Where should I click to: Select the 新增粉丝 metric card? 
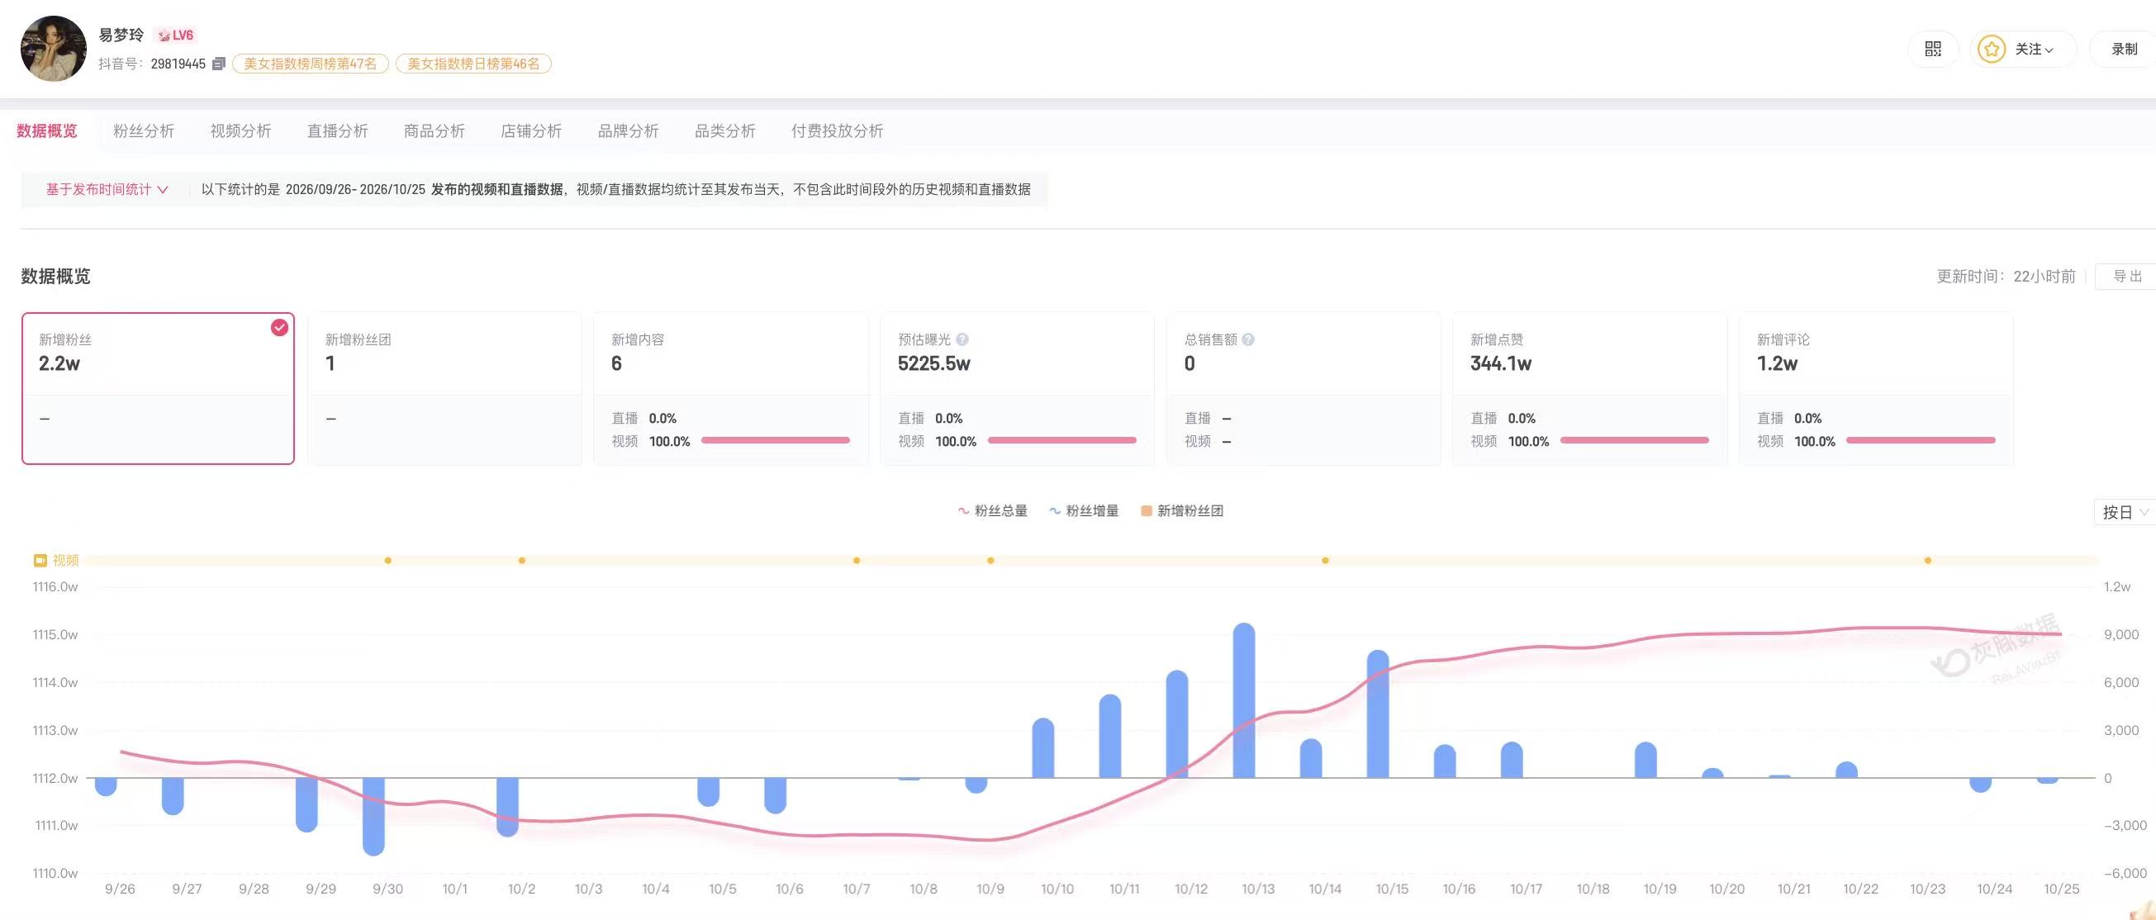158,388
